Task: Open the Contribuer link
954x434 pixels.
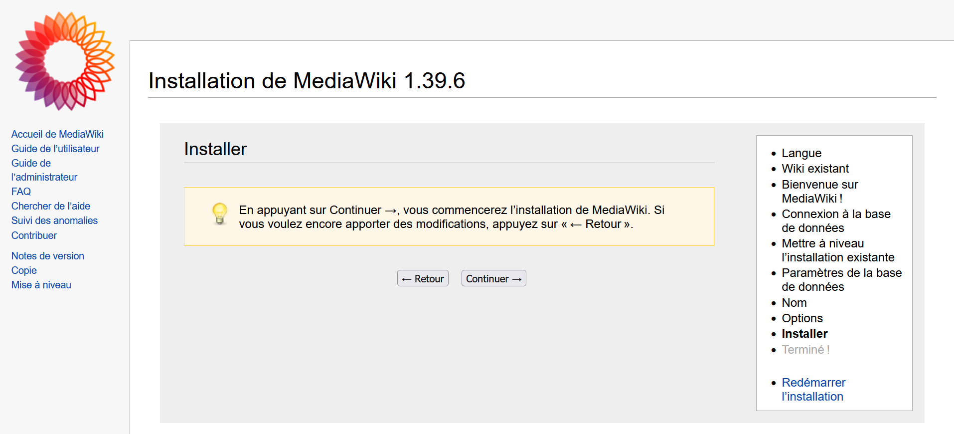Action: coord(34,235)
